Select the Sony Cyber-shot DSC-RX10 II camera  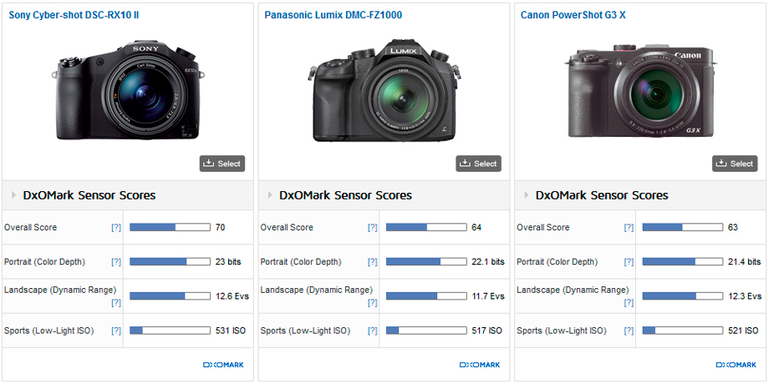[x=222, y=164]
